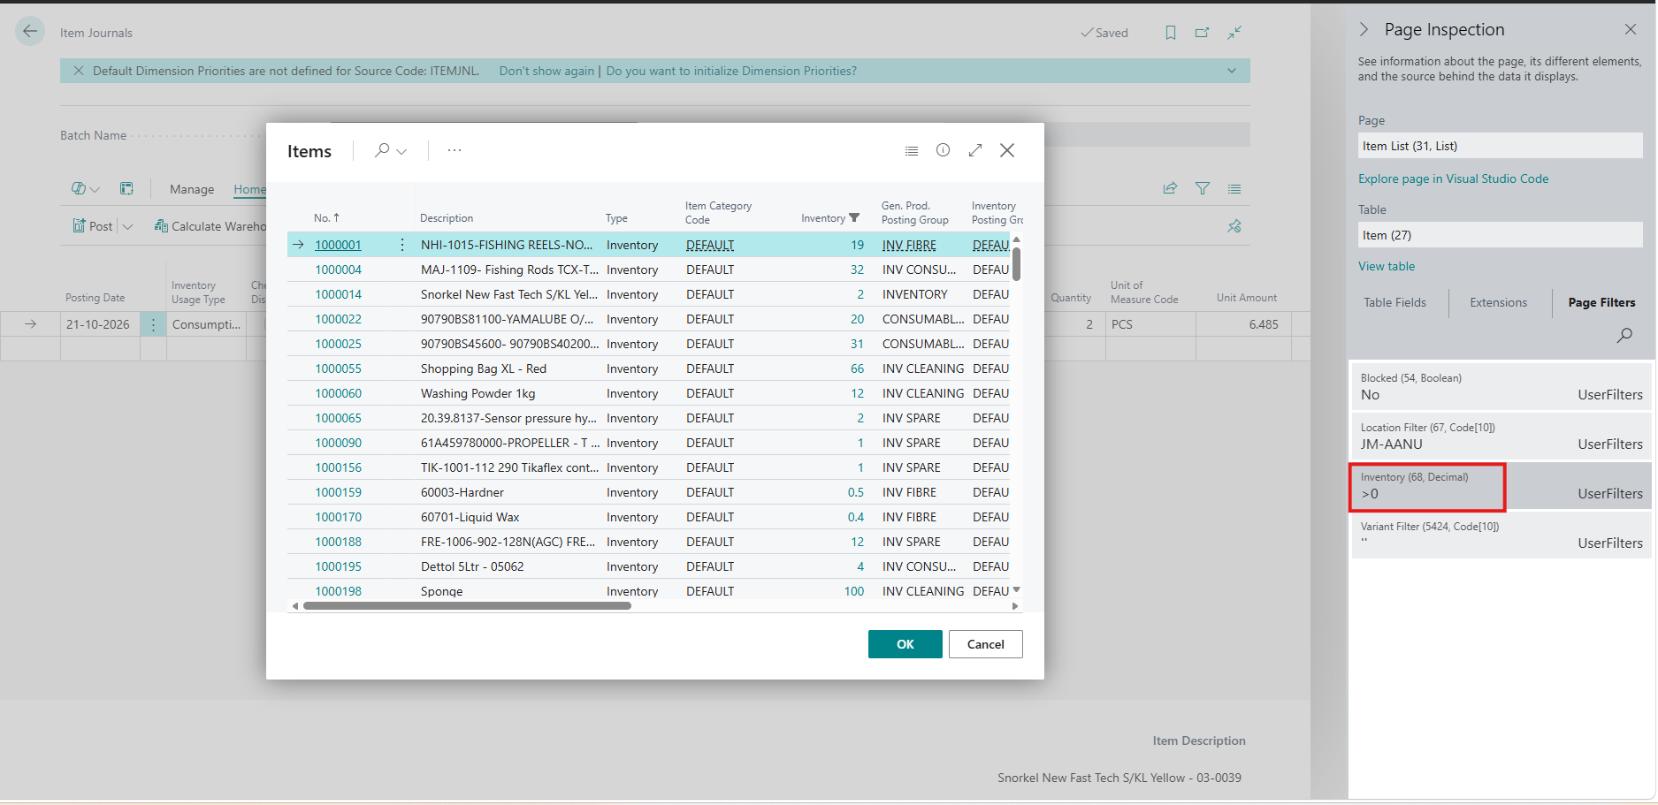The width and height of the screenshot is (1658, 805).
Task: Open Item Journals page in new window
Action: point(1202,33)
